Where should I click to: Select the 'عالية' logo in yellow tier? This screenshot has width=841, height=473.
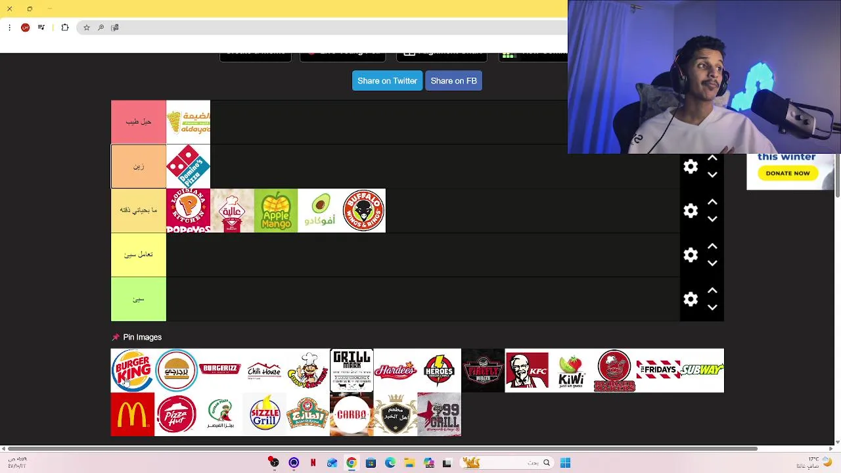point(232,210)
